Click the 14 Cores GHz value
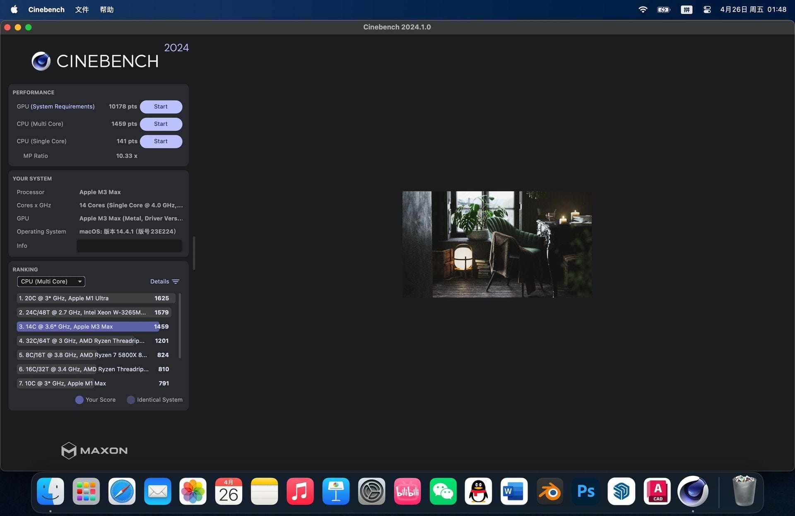Viewport: 795px width, 516px height. pos(131,205)
